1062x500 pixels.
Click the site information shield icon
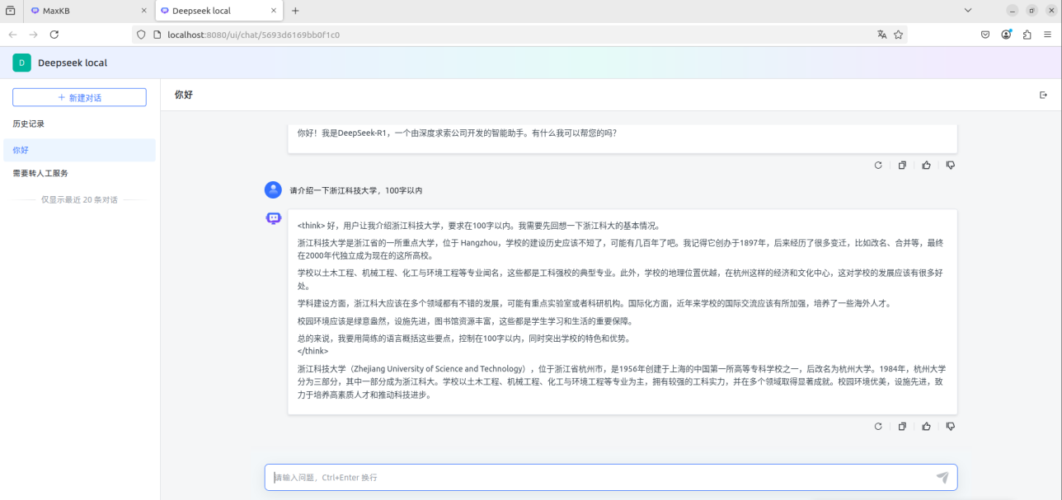[x=141, y=35]
